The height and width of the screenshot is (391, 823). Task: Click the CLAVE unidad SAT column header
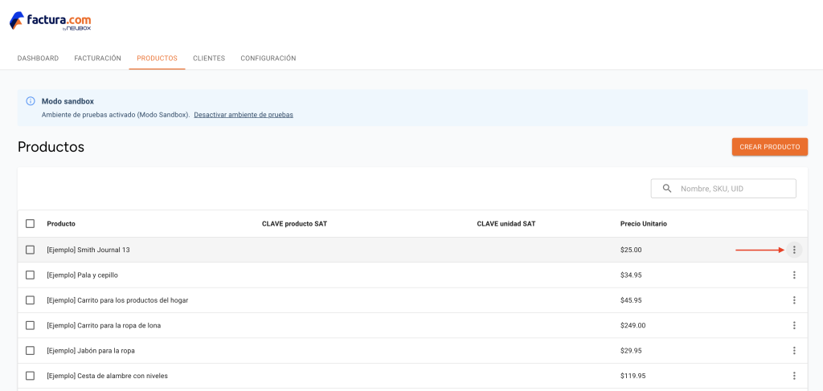(506, 224)
